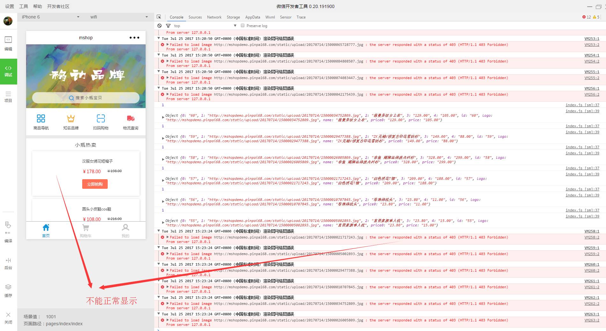Select the 调试 debug panel
Screen dimensions: 606x331
[x=8, y=71]
